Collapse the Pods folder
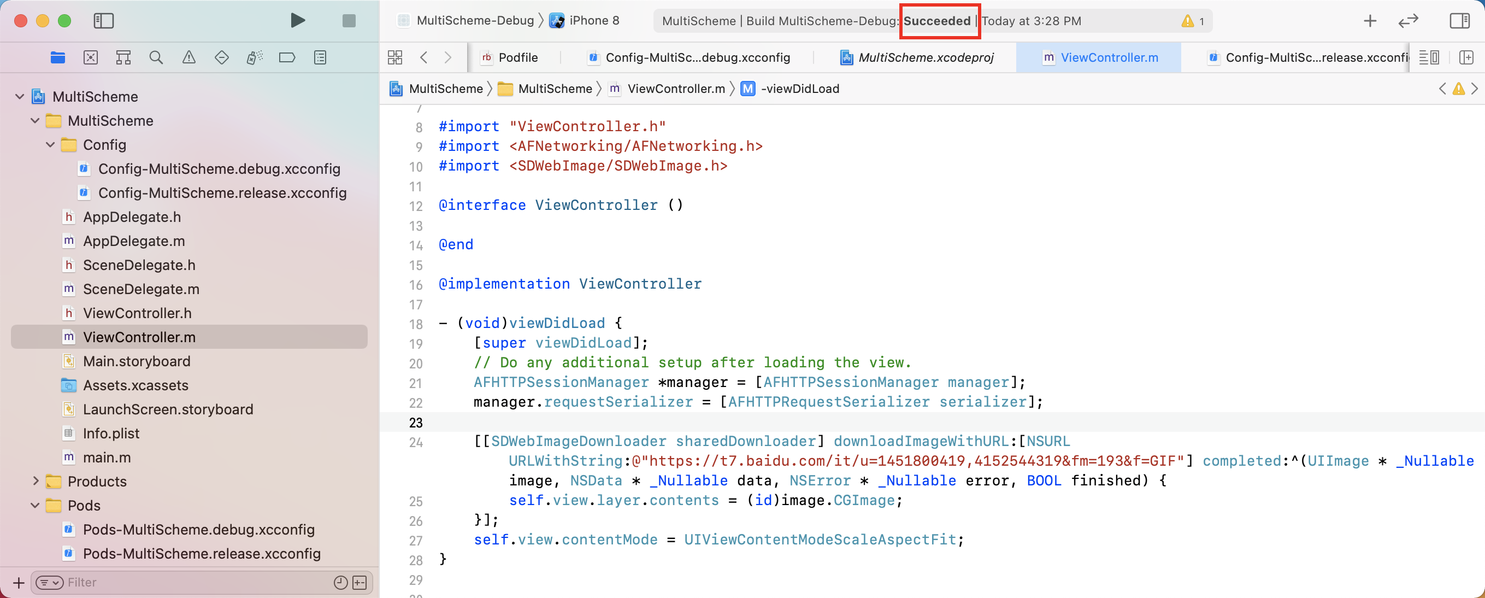1485x598 pixels. [x=35, y=505]
